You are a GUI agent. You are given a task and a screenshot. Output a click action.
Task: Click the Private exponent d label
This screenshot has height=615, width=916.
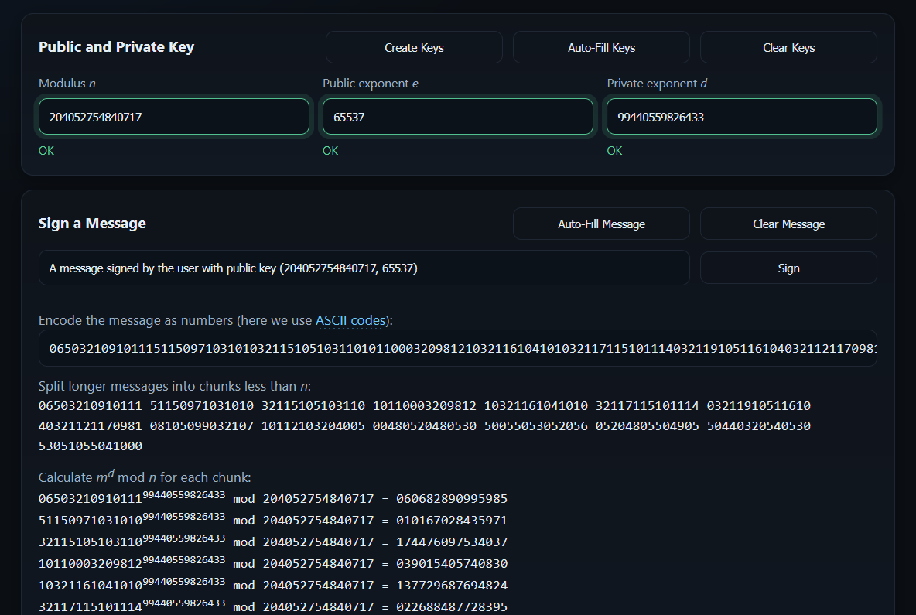click(657, 84)
